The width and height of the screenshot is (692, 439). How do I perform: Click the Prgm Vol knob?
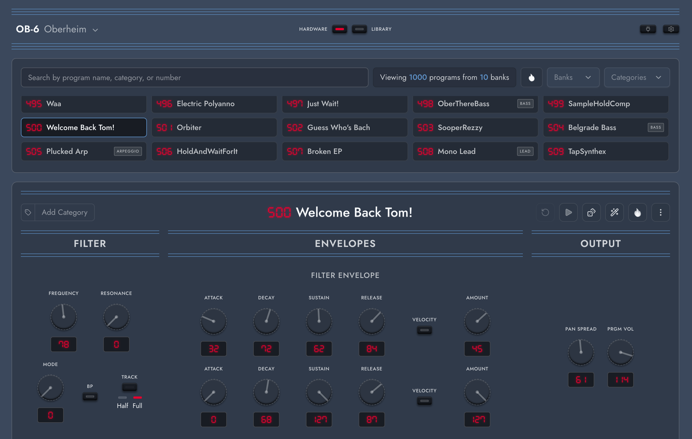click(x=620, y=352)
